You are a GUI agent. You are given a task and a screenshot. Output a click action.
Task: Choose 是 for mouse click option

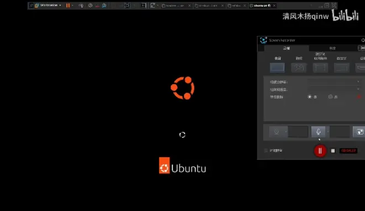pyautogui.click(x=310, y=96)
